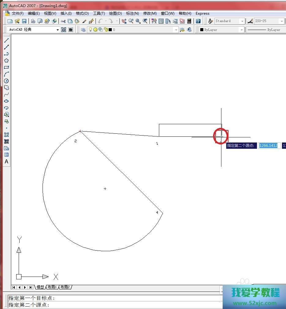286x309 pixels.
Task: Select the Hatch tool
Action: tap(6, 135)
